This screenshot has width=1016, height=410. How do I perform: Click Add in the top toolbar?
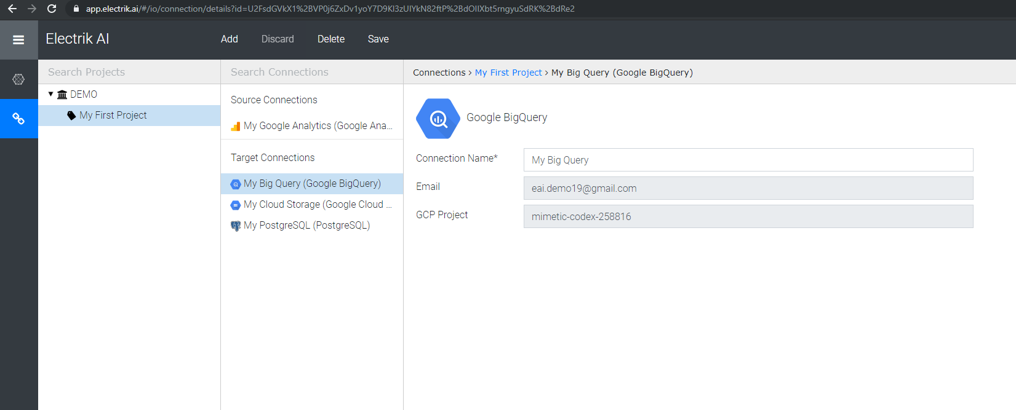click(230, 39)
